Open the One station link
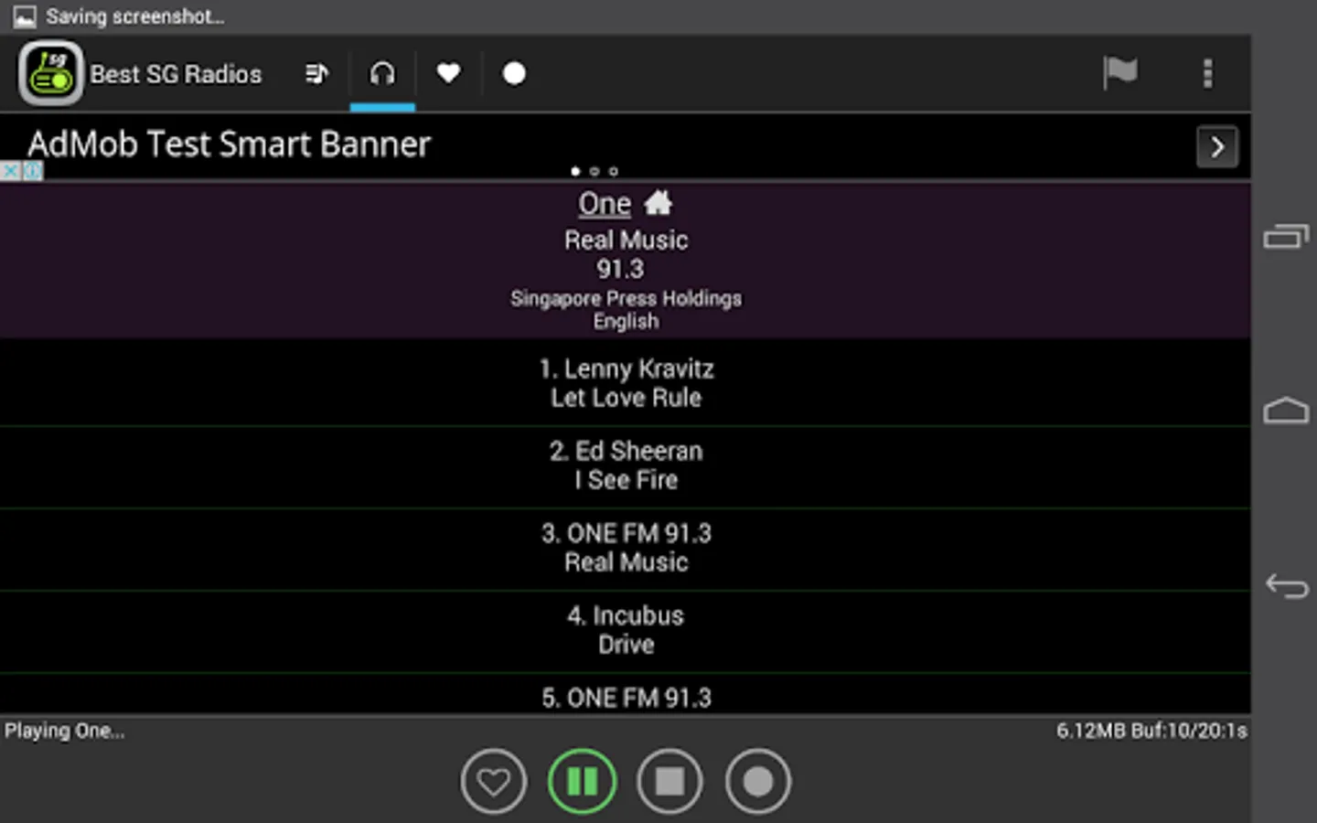This screenshot has width=1317, height=823. click(x=605, y=203)
